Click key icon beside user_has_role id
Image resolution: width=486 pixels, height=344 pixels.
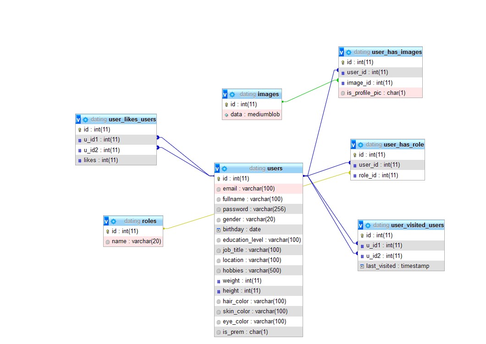(x=354, y=155)
